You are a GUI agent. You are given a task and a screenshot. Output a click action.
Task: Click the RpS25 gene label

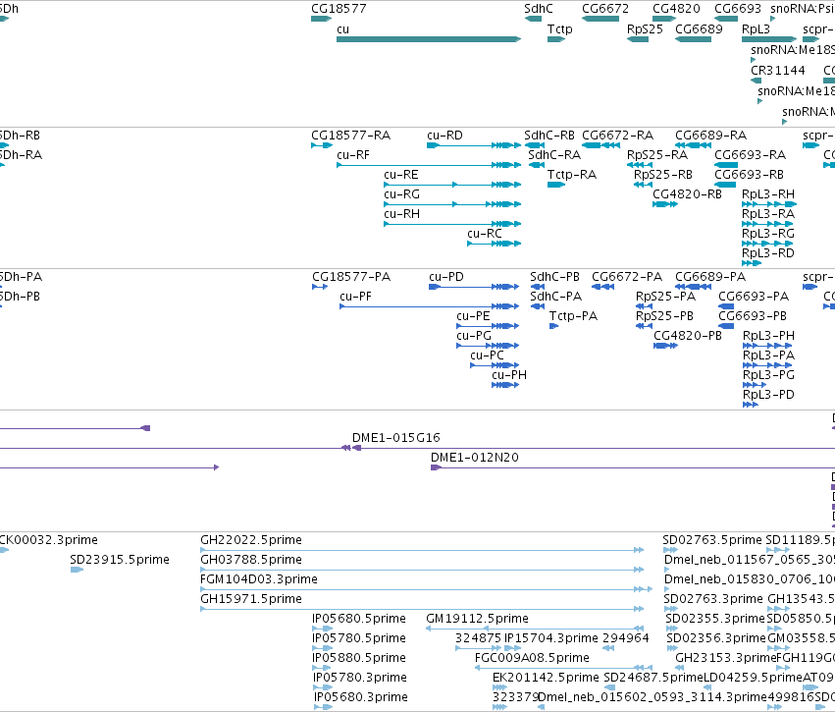645,29
